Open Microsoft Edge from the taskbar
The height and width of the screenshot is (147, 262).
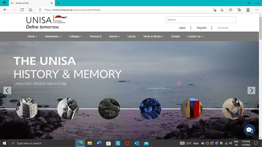pyautogui.click(x=80, y=143)
